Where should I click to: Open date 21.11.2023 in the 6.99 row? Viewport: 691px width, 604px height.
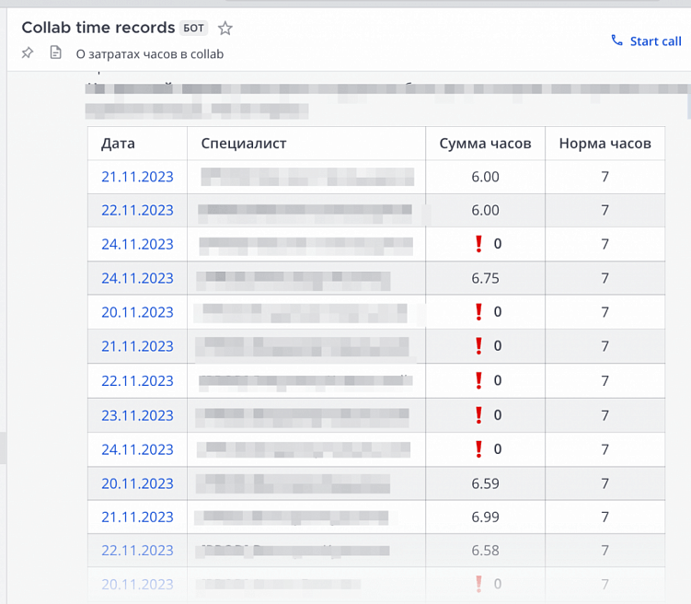click(137, 517)
